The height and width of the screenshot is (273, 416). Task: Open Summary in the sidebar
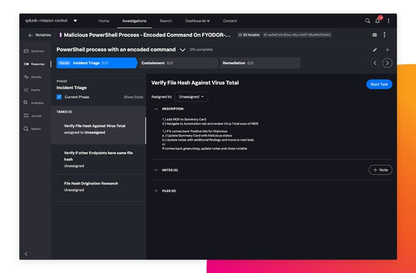tap(34, 51)
